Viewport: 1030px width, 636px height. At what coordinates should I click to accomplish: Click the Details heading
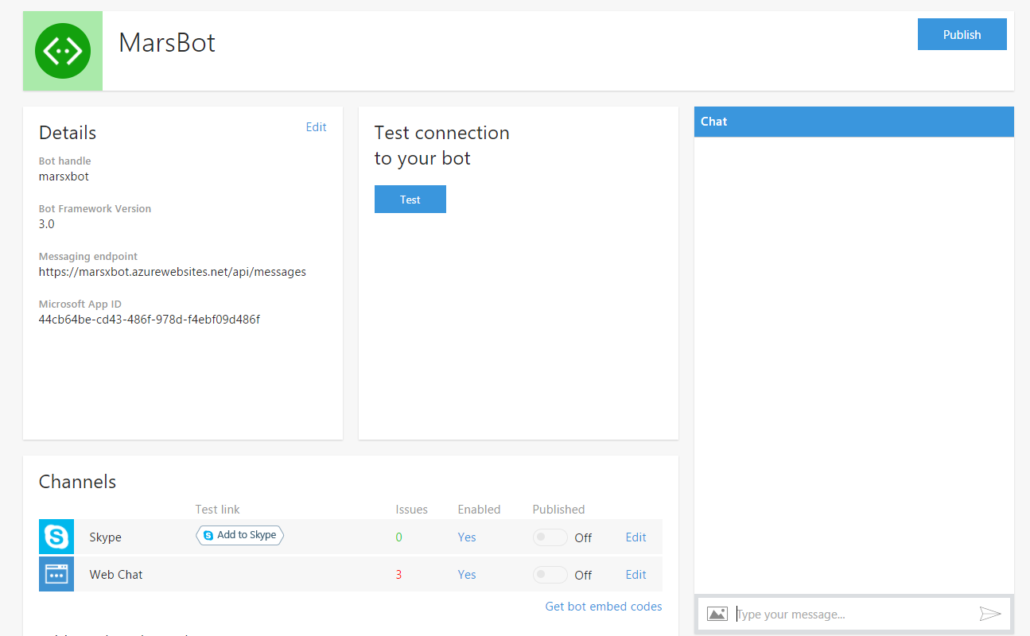point(68,133)
